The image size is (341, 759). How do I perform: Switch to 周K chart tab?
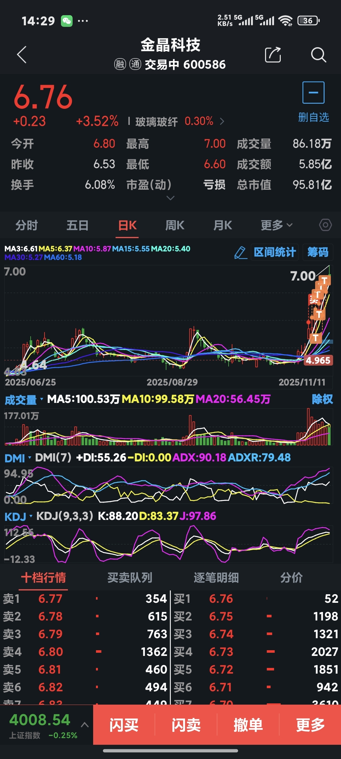coord(175,225)
